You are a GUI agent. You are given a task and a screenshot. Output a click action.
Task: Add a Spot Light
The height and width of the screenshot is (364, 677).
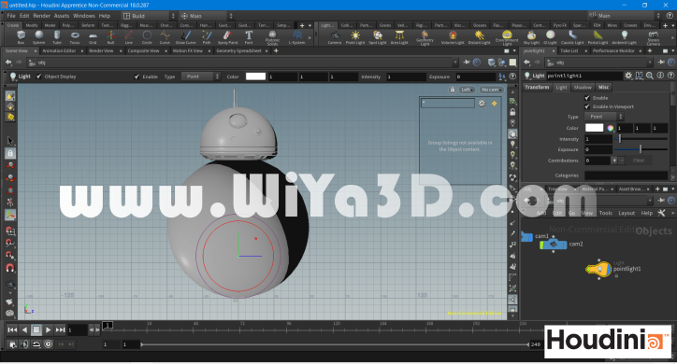[378, 37]
